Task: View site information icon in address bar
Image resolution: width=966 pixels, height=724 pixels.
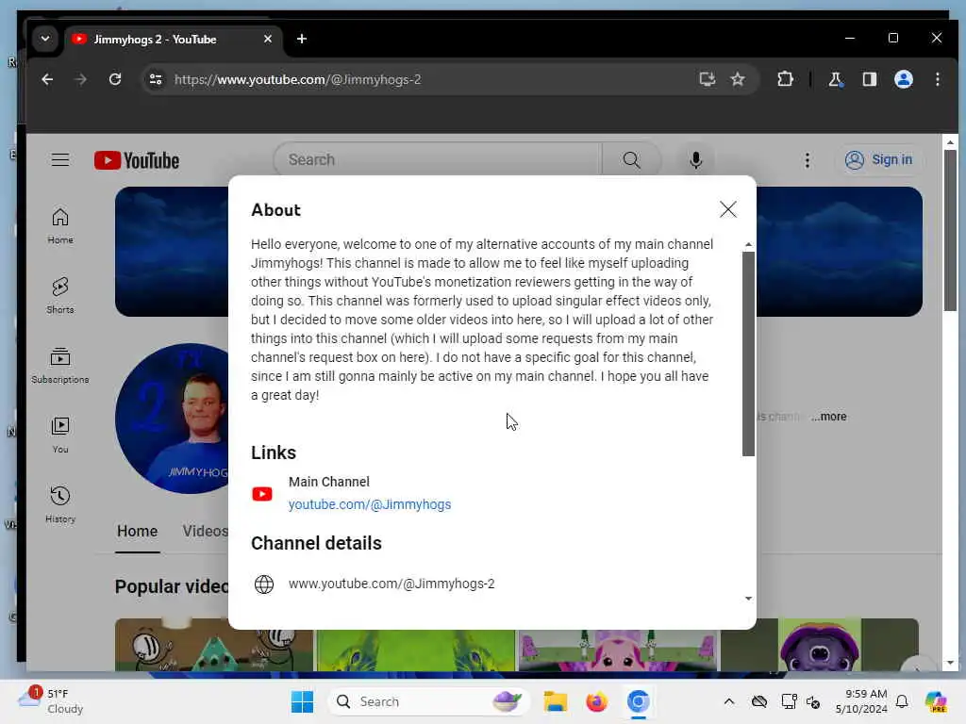Action: 156,79
